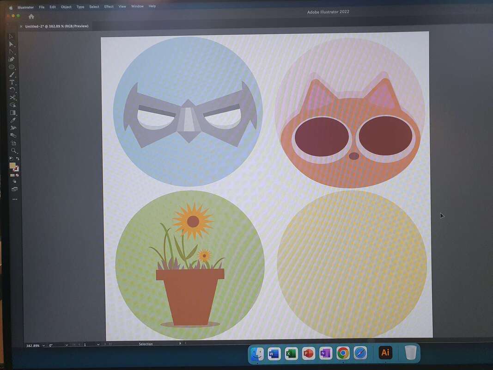
Task: Click the Home button
Action: click(31, 17)
